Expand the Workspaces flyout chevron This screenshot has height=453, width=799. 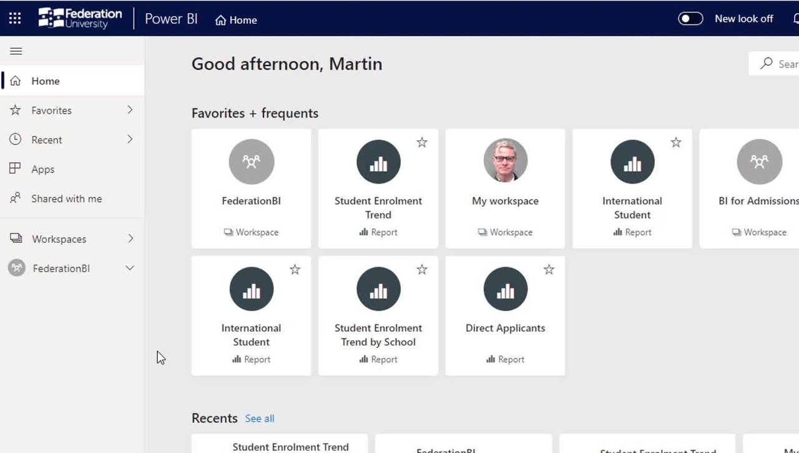(130, 239)
